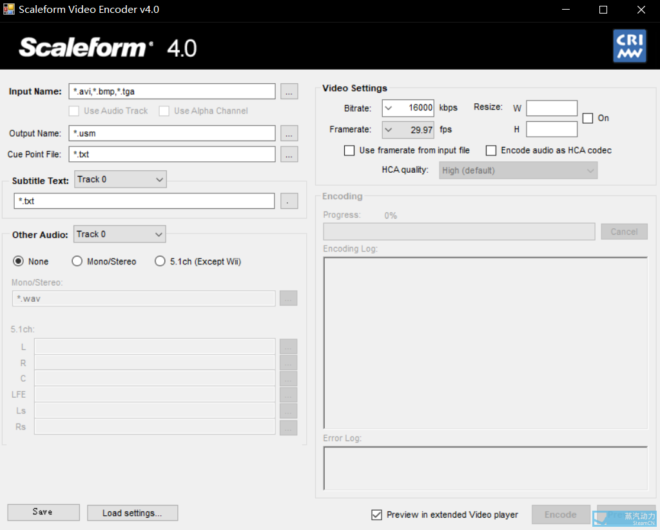Screen dimensions: 660x530
Task: Expand the Bitrate dropdown arrow
Action: 389,108
